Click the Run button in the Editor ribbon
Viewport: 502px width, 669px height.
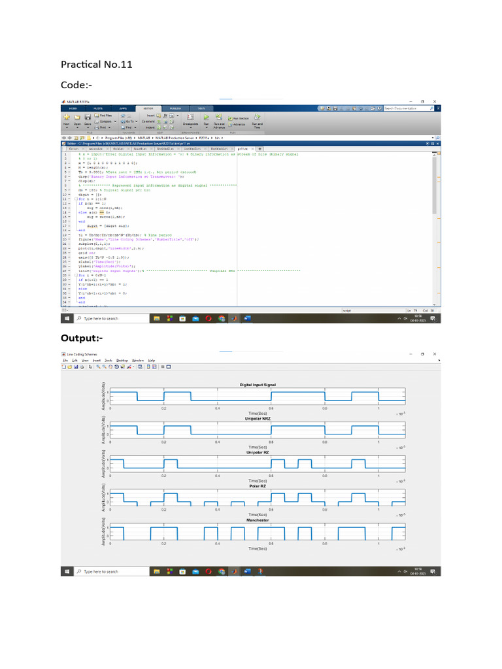coord(206,118)
